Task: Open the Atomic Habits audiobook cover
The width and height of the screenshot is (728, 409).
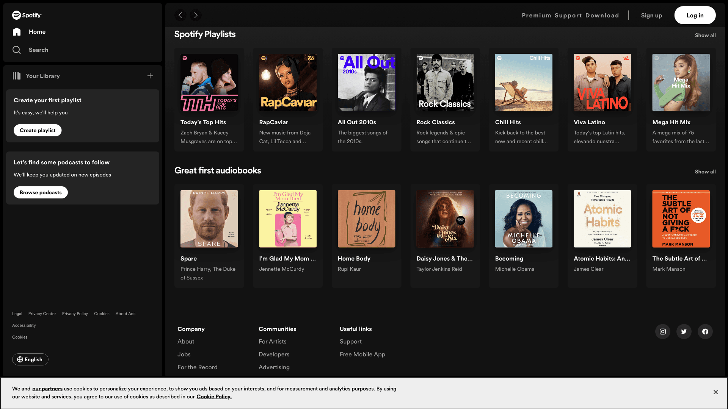Action: pyautogui.click(x=602, y=219)
